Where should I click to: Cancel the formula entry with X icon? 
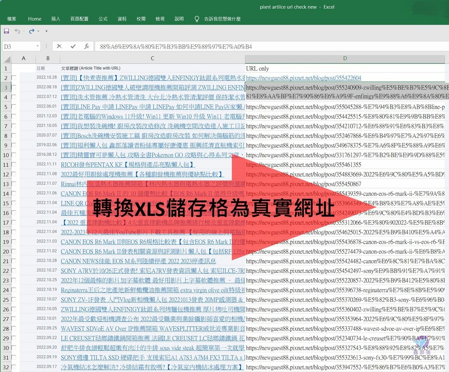(x=59, y=46)
